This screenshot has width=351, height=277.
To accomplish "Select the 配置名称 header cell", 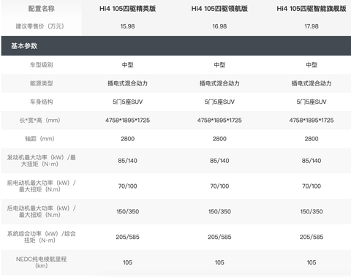I will (x=41, y=9).
